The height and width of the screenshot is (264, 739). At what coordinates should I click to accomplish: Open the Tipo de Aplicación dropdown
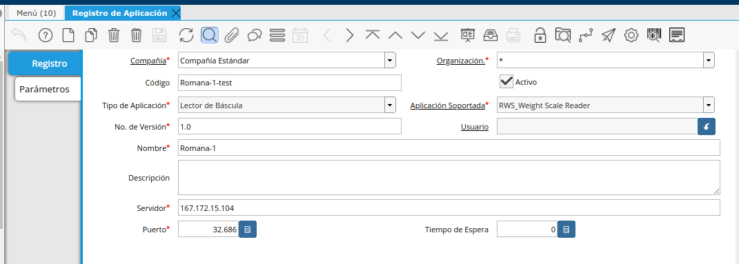(x=391, y=105)
